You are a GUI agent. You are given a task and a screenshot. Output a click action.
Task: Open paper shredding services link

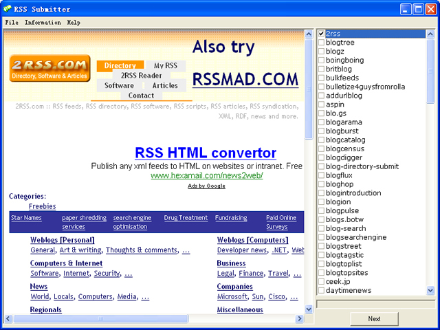pyautogui.click(x=84, y=222)
